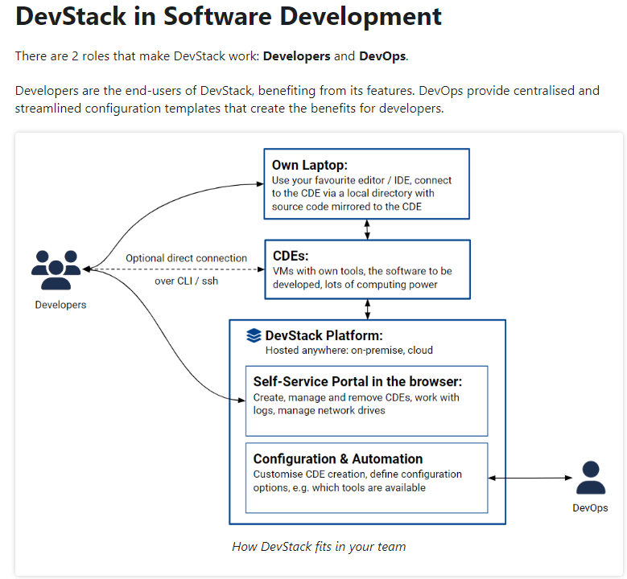Click the 'DevStack Platform:' title

click(324, 335)
